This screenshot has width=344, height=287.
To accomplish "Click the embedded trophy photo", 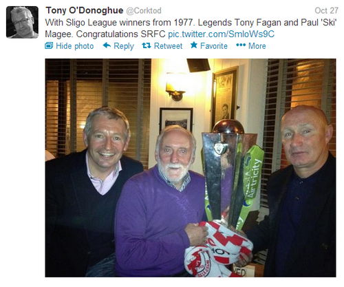I will (x=191, y=168).
